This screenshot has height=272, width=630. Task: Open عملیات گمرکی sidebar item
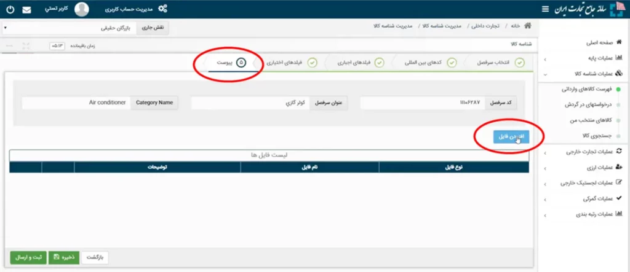tap(602, 198)
